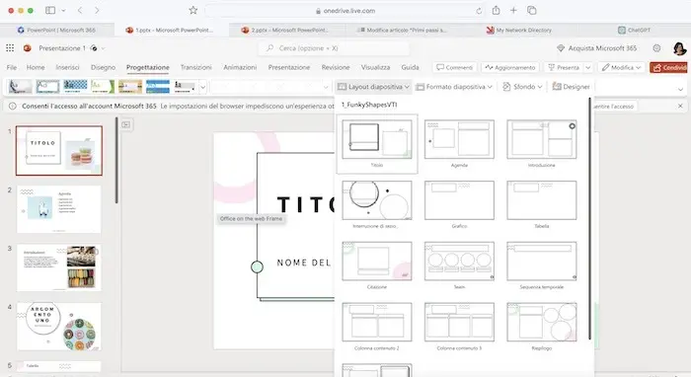Switch to the Inserisci ribbon tab
This screenshot has height=377, width=691.
pyautogui.click(x=67, y=67)
